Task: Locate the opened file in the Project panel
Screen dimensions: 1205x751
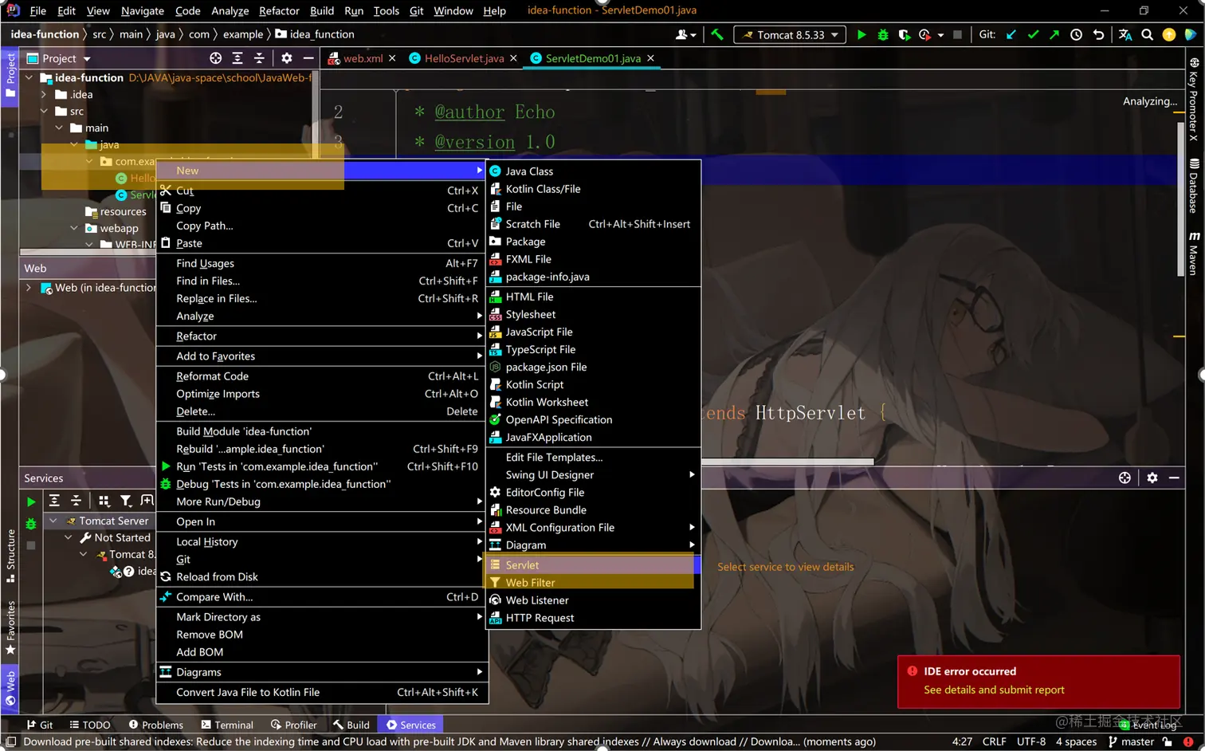Action: pos(215,58)
